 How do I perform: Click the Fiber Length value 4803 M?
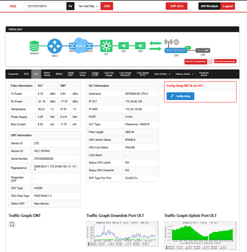(129, 132)
